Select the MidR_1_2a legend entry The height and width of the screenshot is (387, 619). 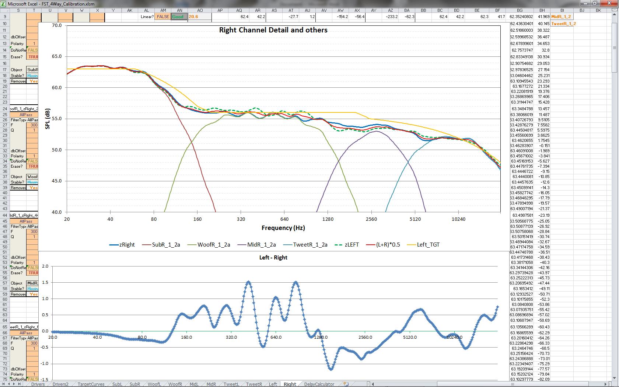pyautogui.click(x=256, y=244)
